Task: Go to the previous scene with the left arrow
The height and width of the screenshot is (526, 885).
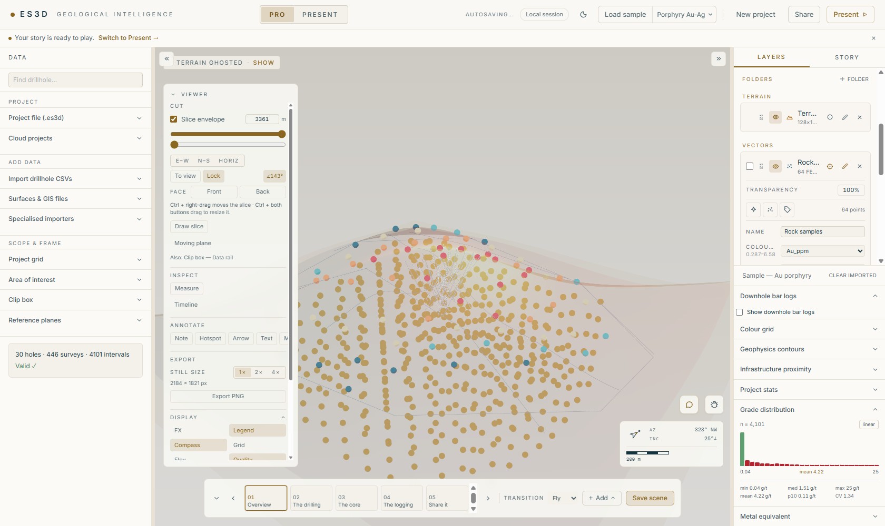Action: (x=233, y=498)
